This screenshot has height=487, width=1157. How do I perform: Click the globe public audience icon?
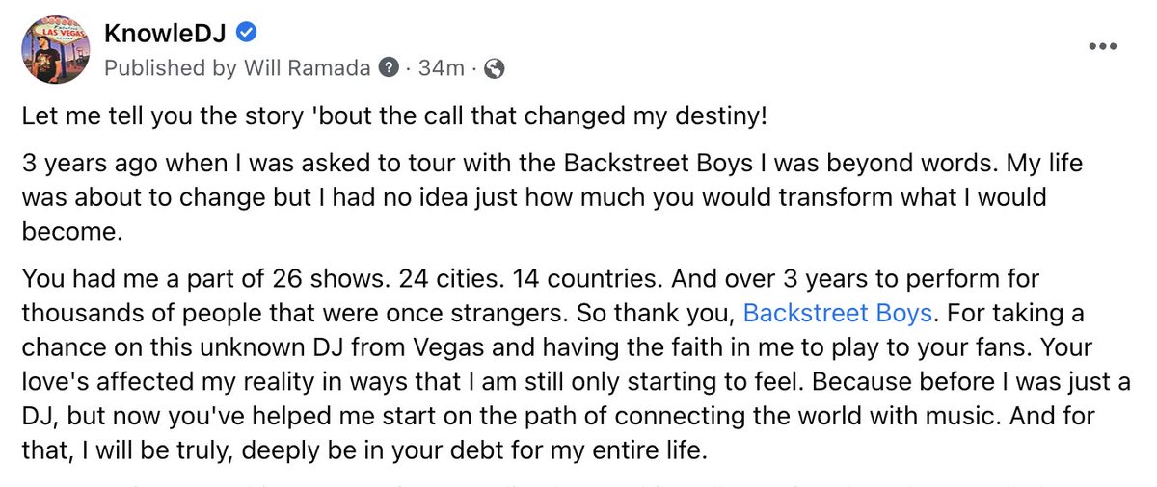click(494, 68)
